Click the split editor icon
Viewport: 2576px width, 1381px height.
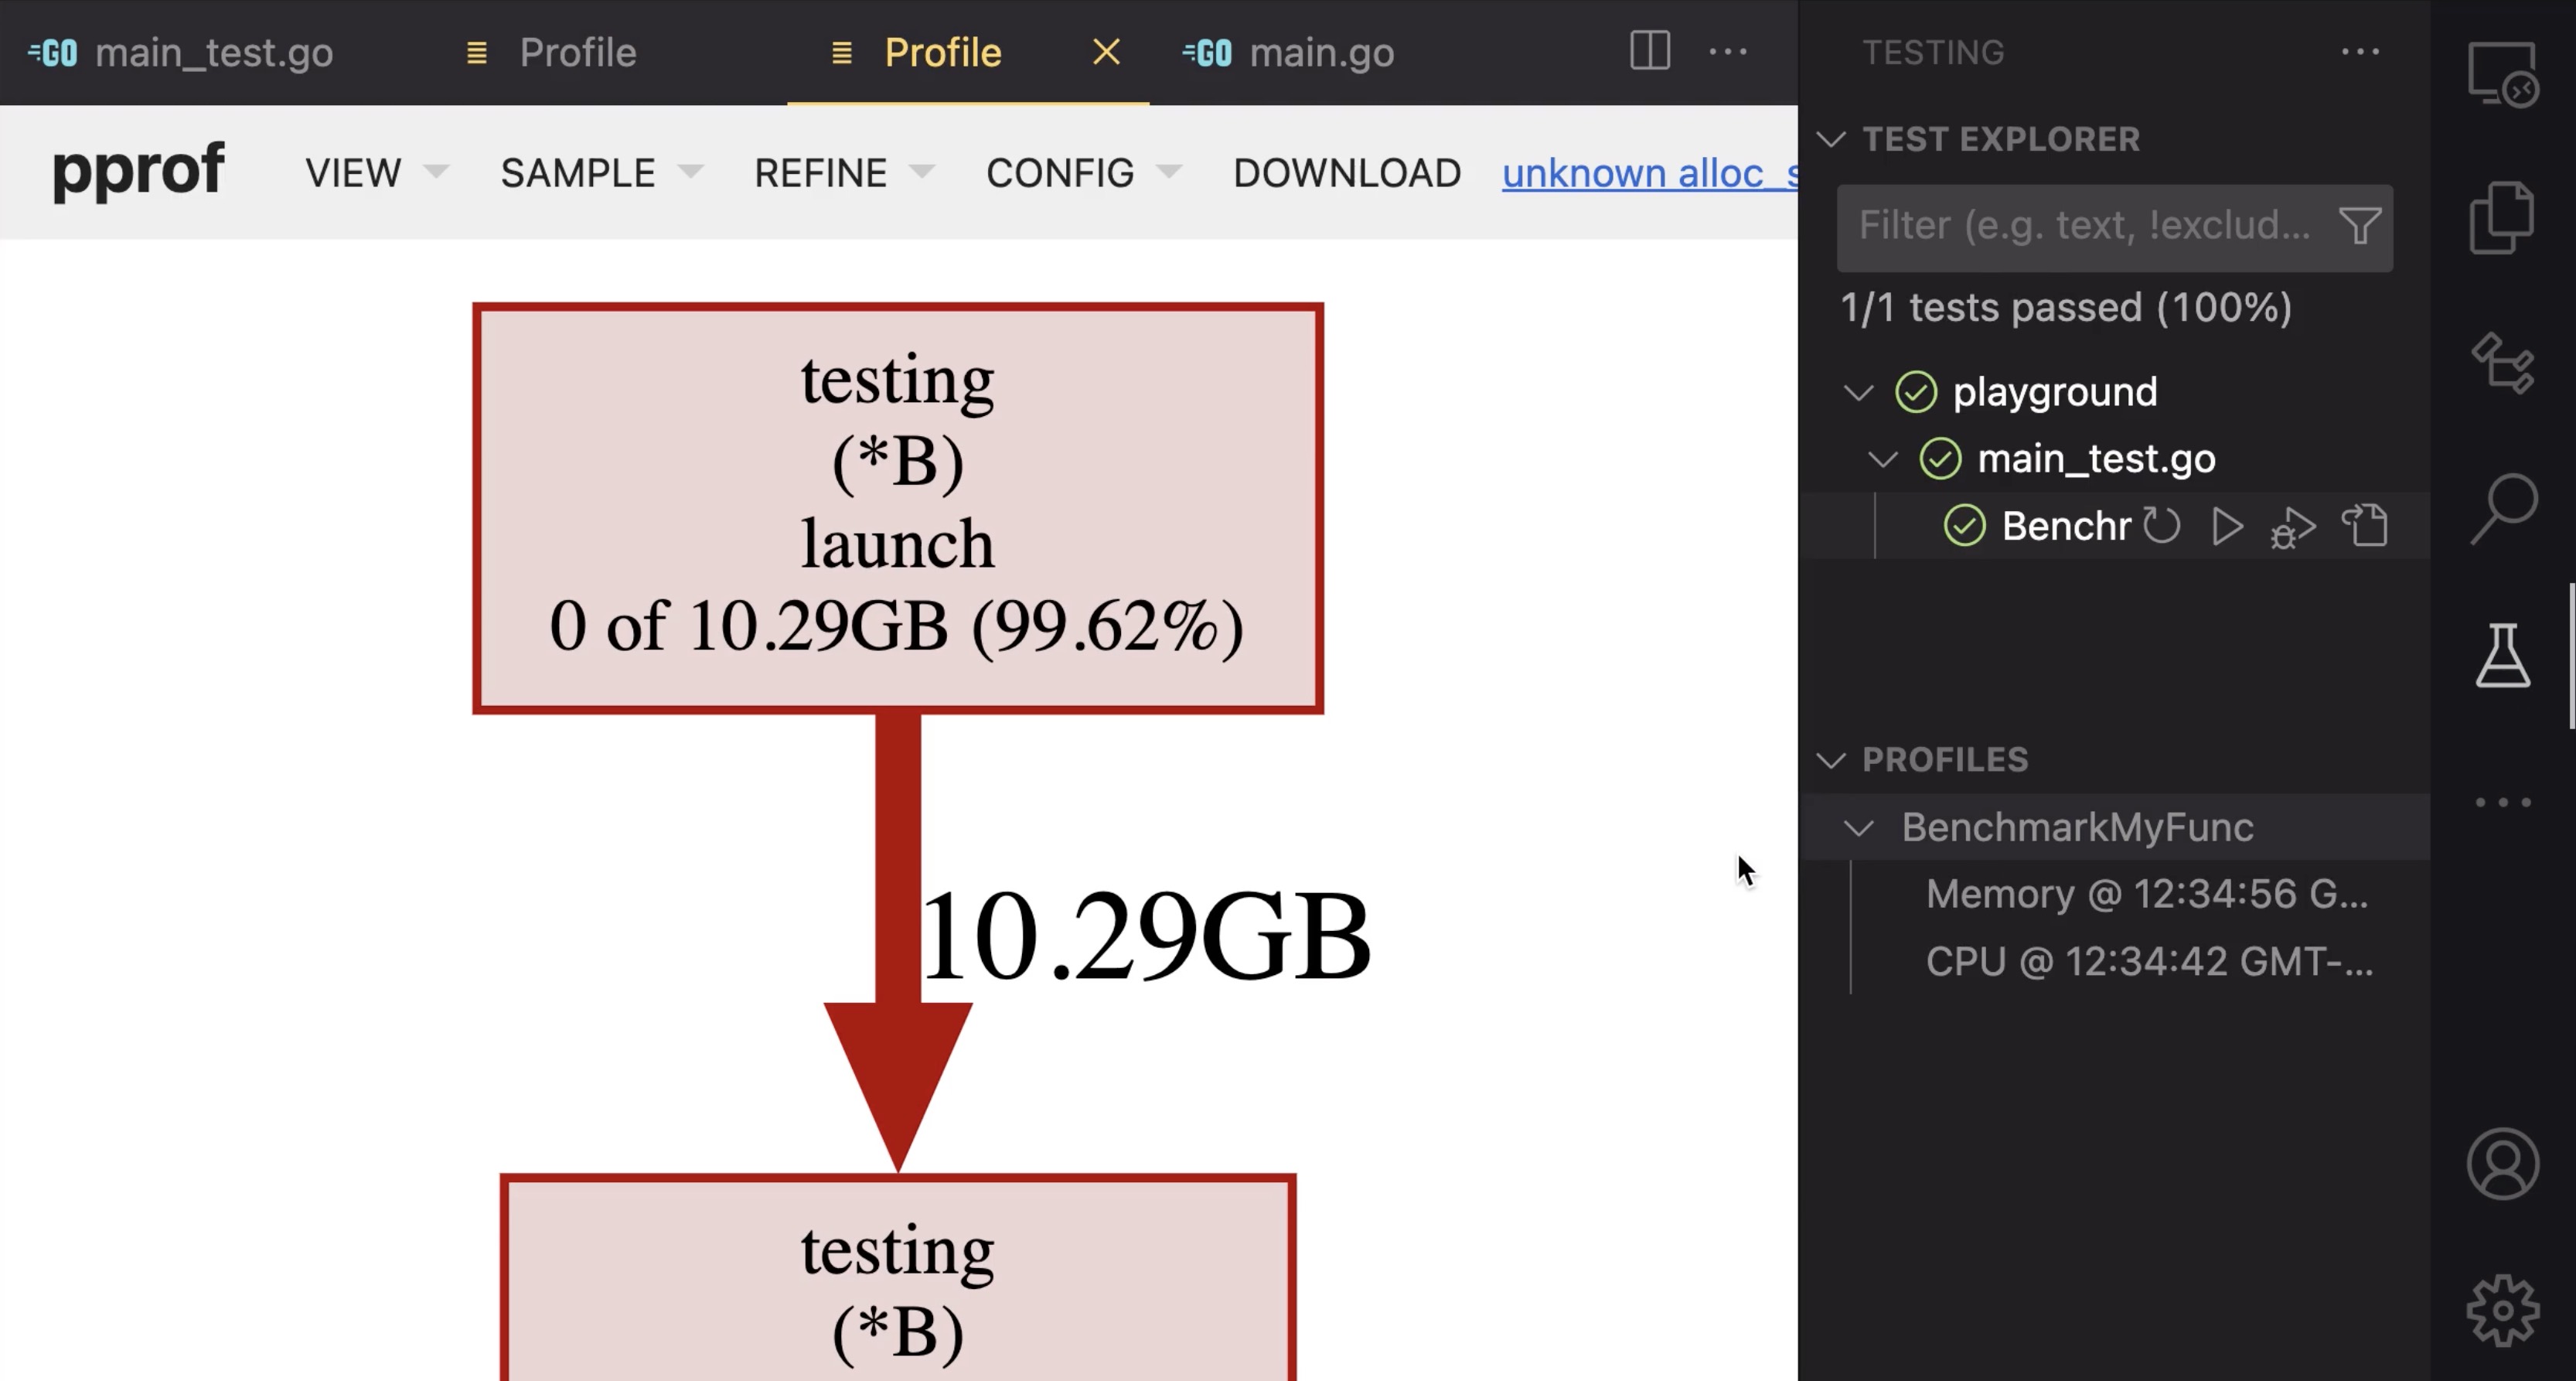point(1650,51)
